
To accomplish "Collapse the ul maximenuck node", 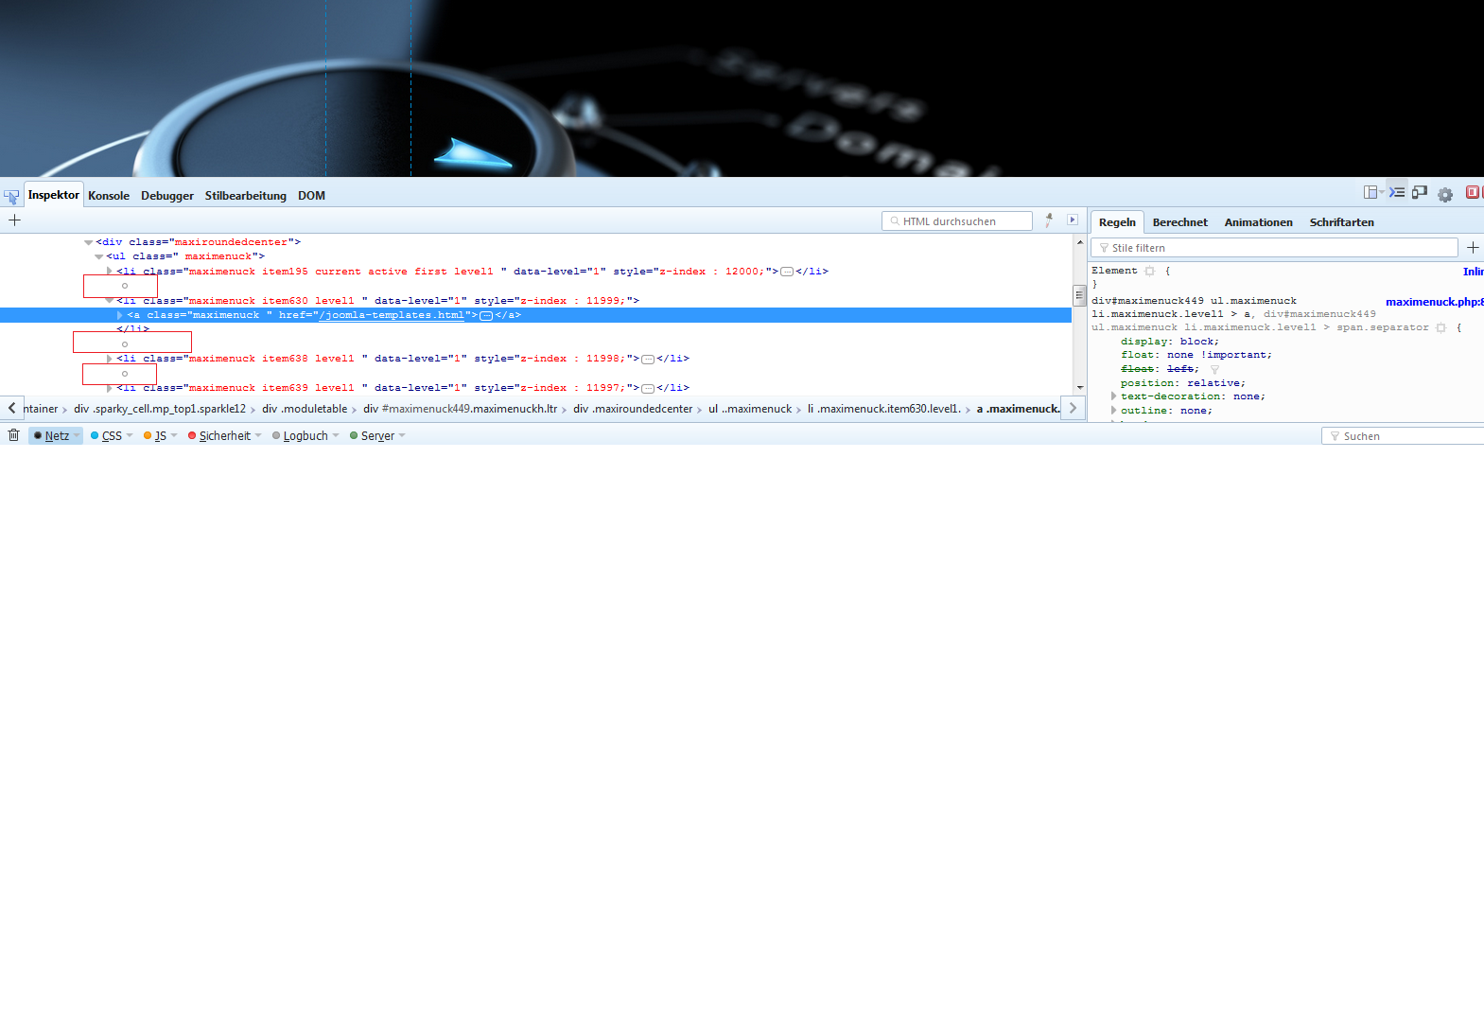I will [98, 256].
